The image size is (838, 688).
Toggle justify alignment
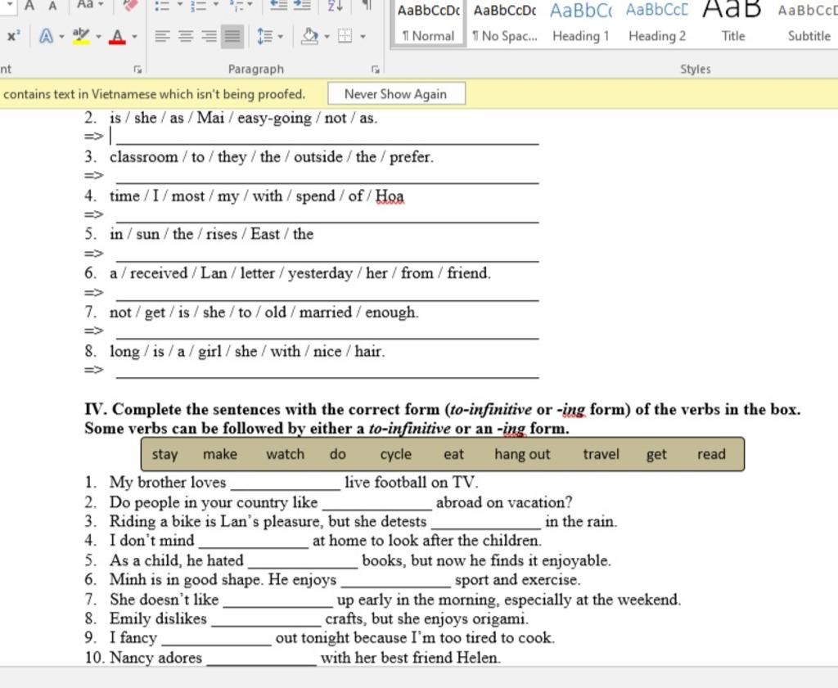pyautogui.click(x=232, y=36)
